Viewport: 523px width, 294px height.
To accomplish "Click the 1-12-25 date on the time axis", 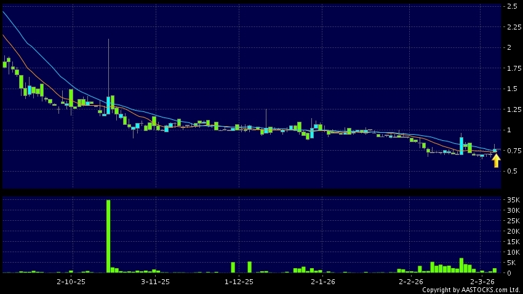I will tap(239, 282).
